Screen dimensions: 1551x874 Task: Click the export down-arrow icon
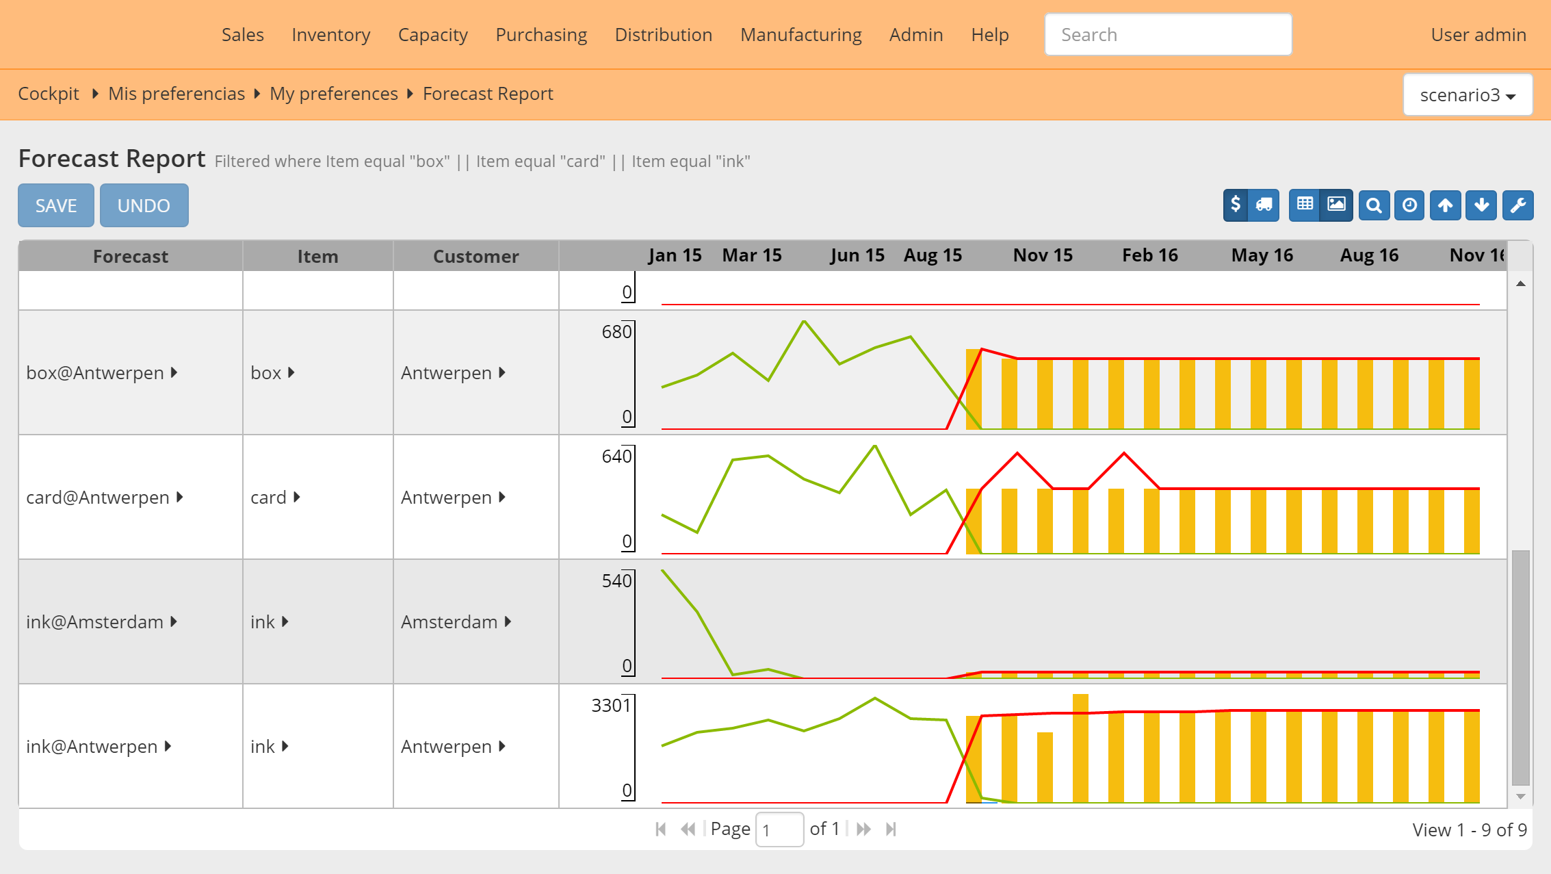point(1481,205)
